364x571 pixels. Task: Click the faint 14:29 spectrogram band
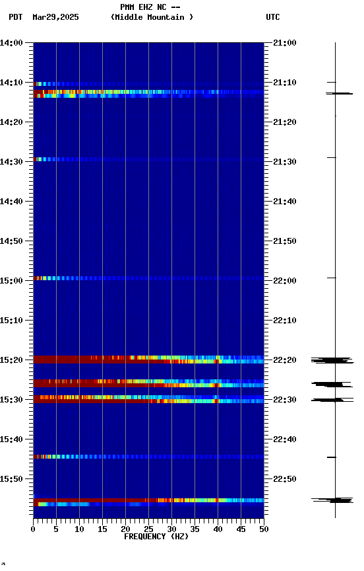point(148,159)
